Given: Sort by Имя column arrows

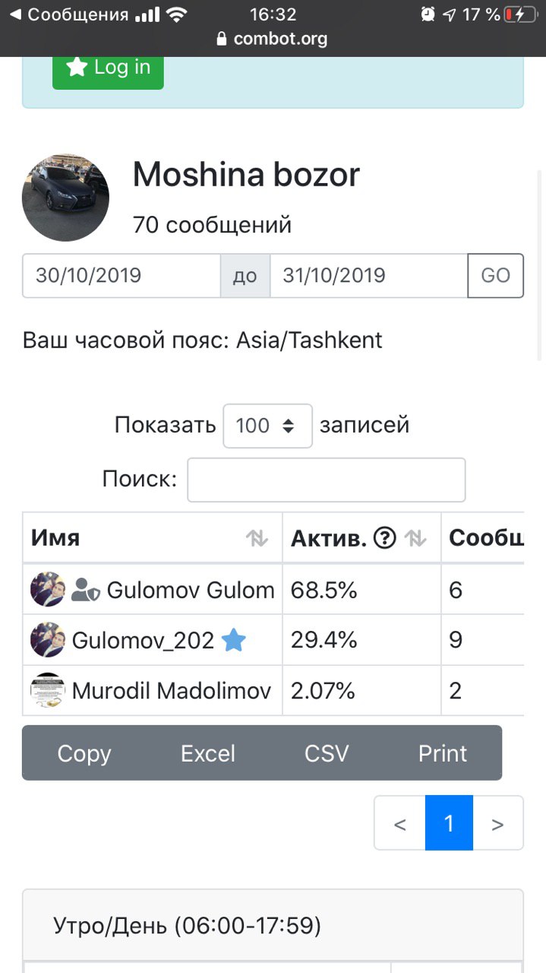Looking at the screenshot, I should click(257, 539).
